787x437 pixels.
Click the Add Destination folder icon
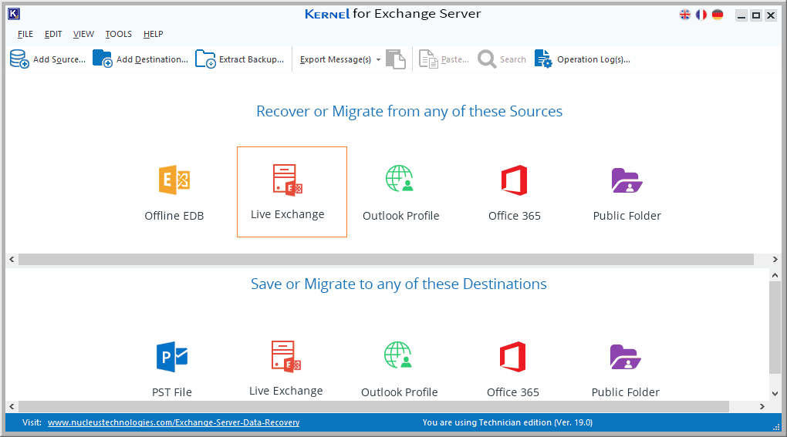[x=103, y=59]
